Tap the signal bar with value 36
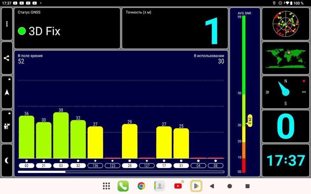311x194 pixels. (27, 137)
